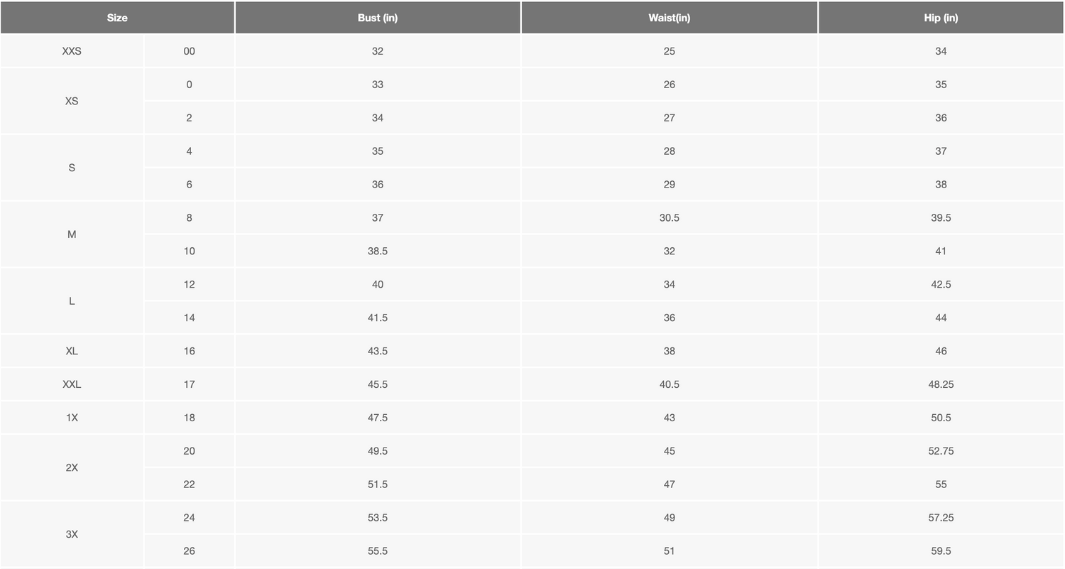
Task: Click the Waist(in) column header
Action: pyautogui.click(x=669, y=18)
